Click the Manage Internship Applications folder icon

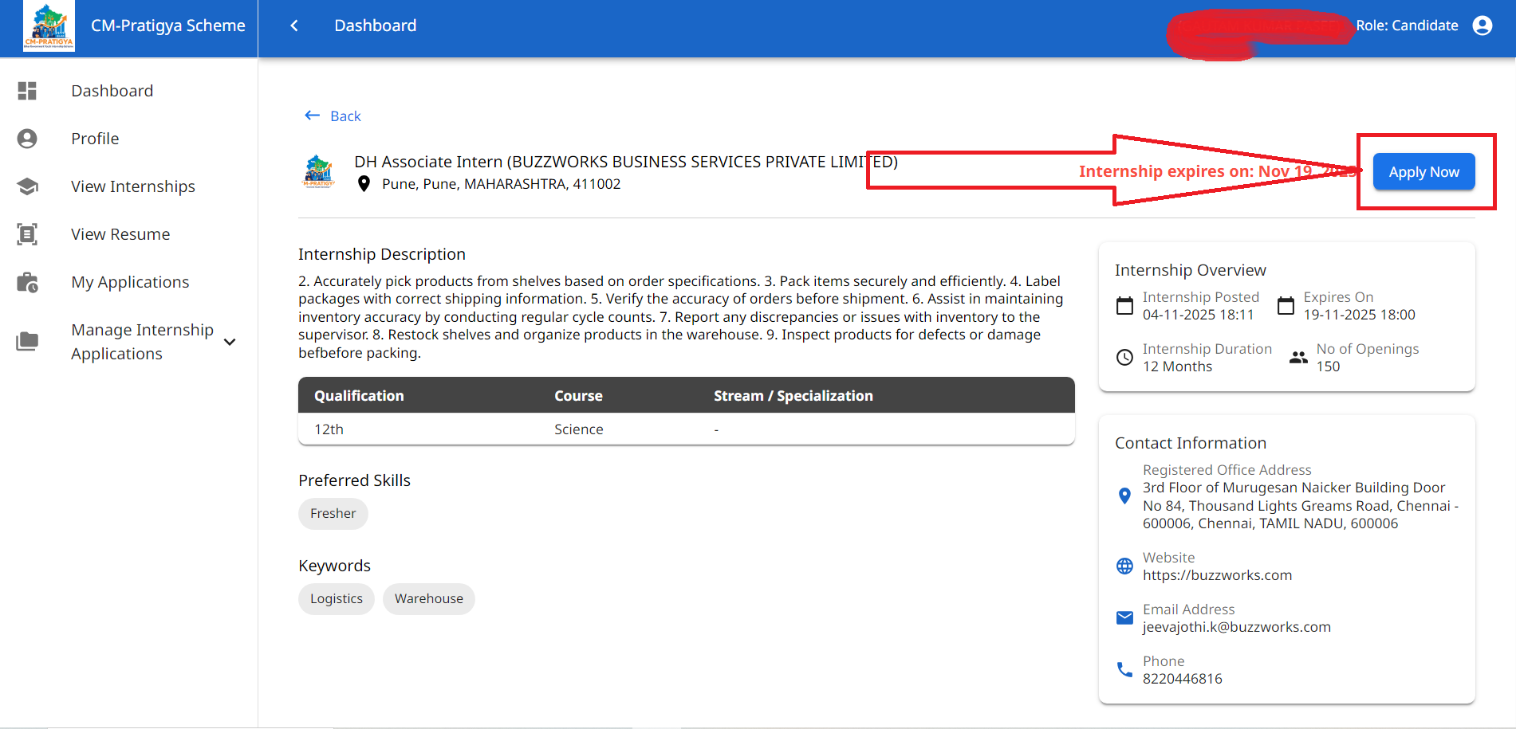click(27, 342)
